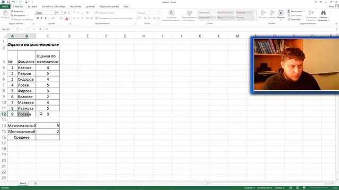This screenshot has height=190, width=339.
Task: Click Format as Table icon
Action: [x=189, y=13]
